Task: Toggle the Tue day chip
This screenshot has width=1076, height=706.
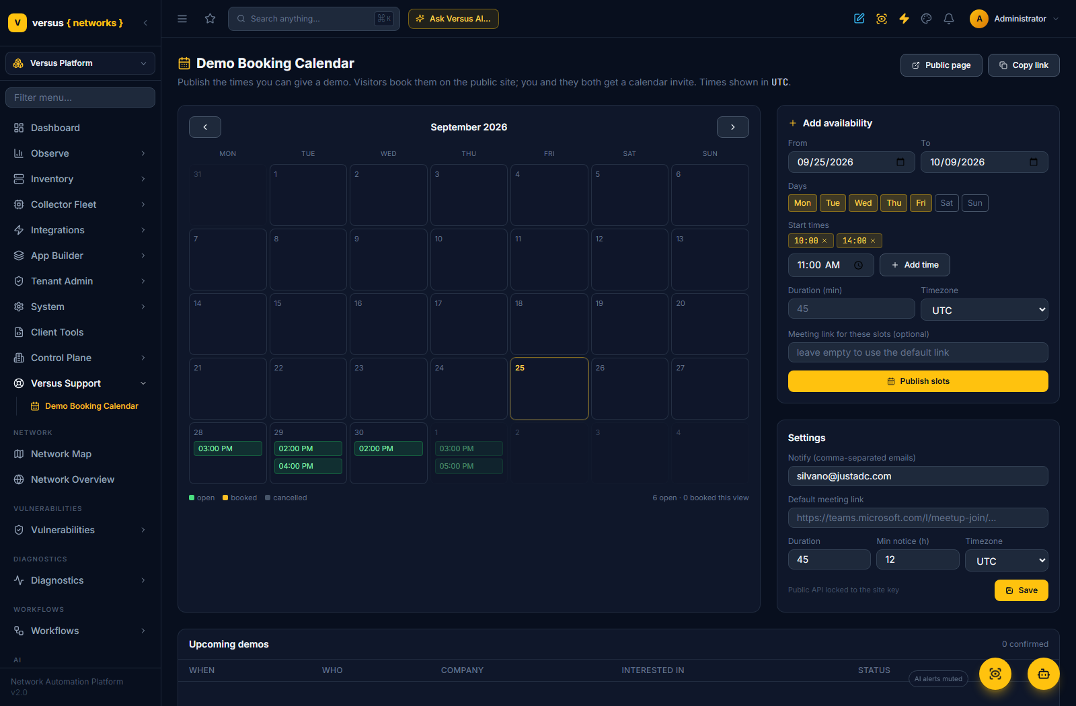Action: (833, 203)
